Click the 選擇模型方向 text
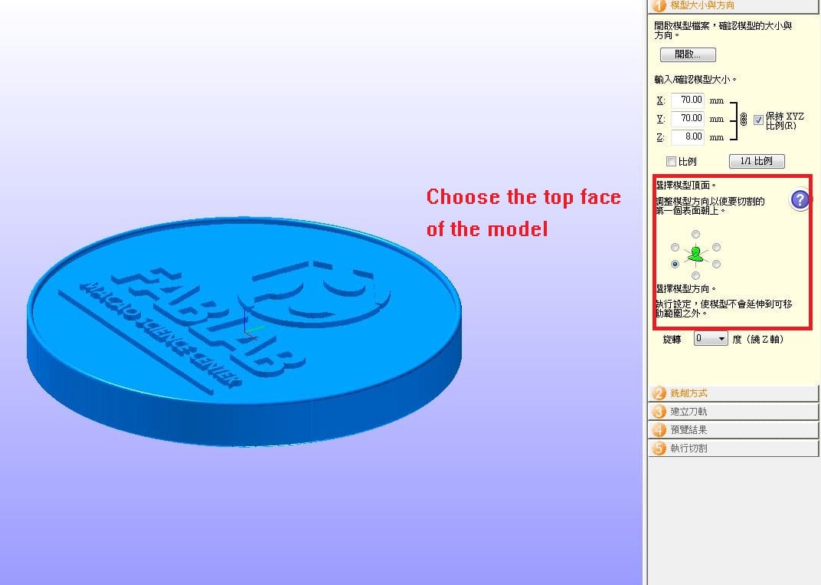Viewport: 821px width, 585px height. tap(685, 289)
